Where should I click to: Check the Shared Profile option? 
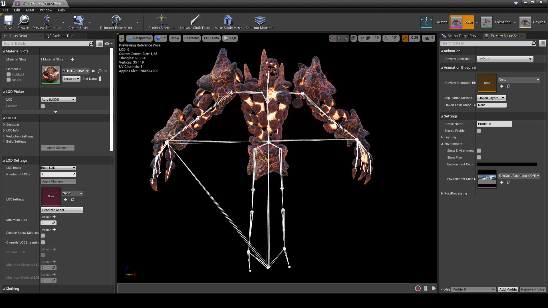pyautogui.click(x=479, y=131)
